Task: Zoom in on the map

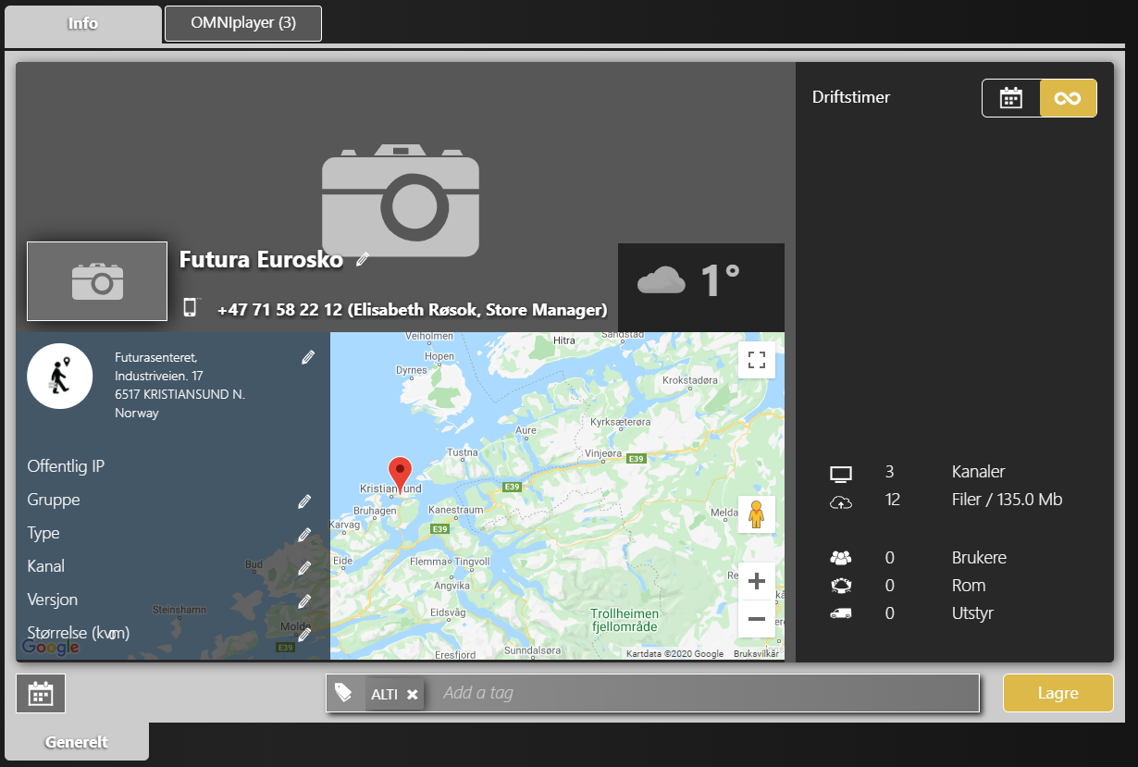Action: tap(757, 581)
